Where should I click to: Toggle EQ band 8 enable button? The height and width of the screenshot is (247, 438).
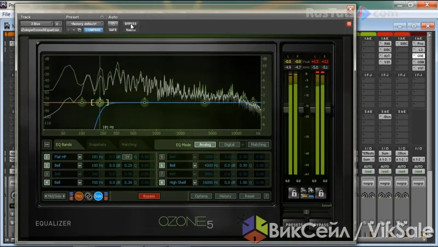(x=162, y=183)
